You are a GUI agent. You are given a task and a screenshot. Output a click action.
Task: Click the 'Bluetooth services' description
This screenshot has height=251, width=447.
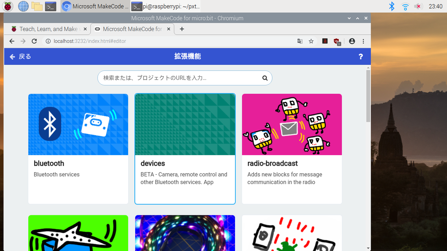[57, 174]
